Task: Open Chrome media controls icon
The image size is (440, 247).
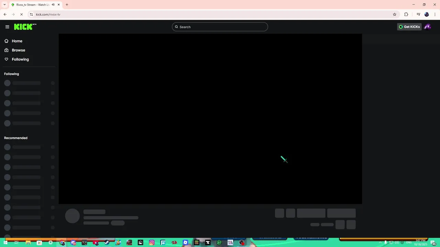Action: click(x=418, y=14)
